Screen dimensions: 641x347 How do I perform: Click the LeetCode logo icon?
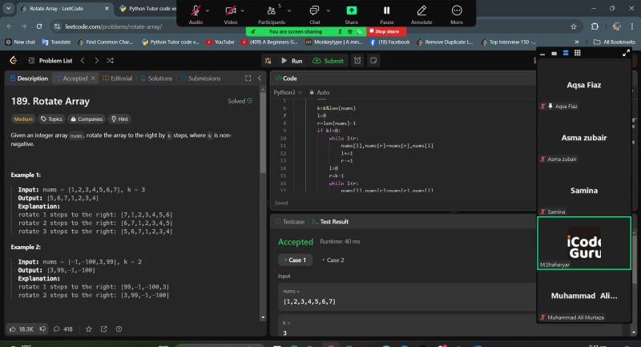point(14,60)
